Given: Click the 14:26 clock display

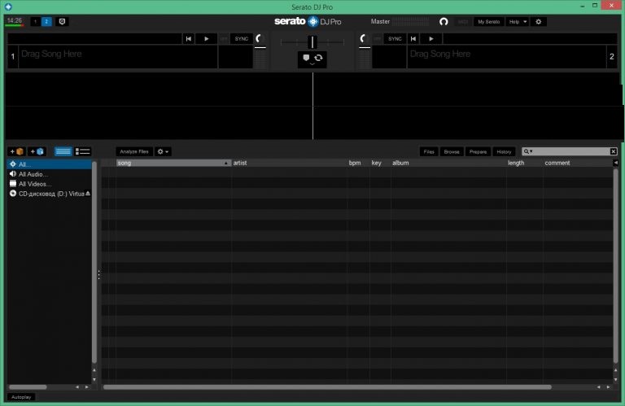Looking at the screenshot, I should coord(15,20).
